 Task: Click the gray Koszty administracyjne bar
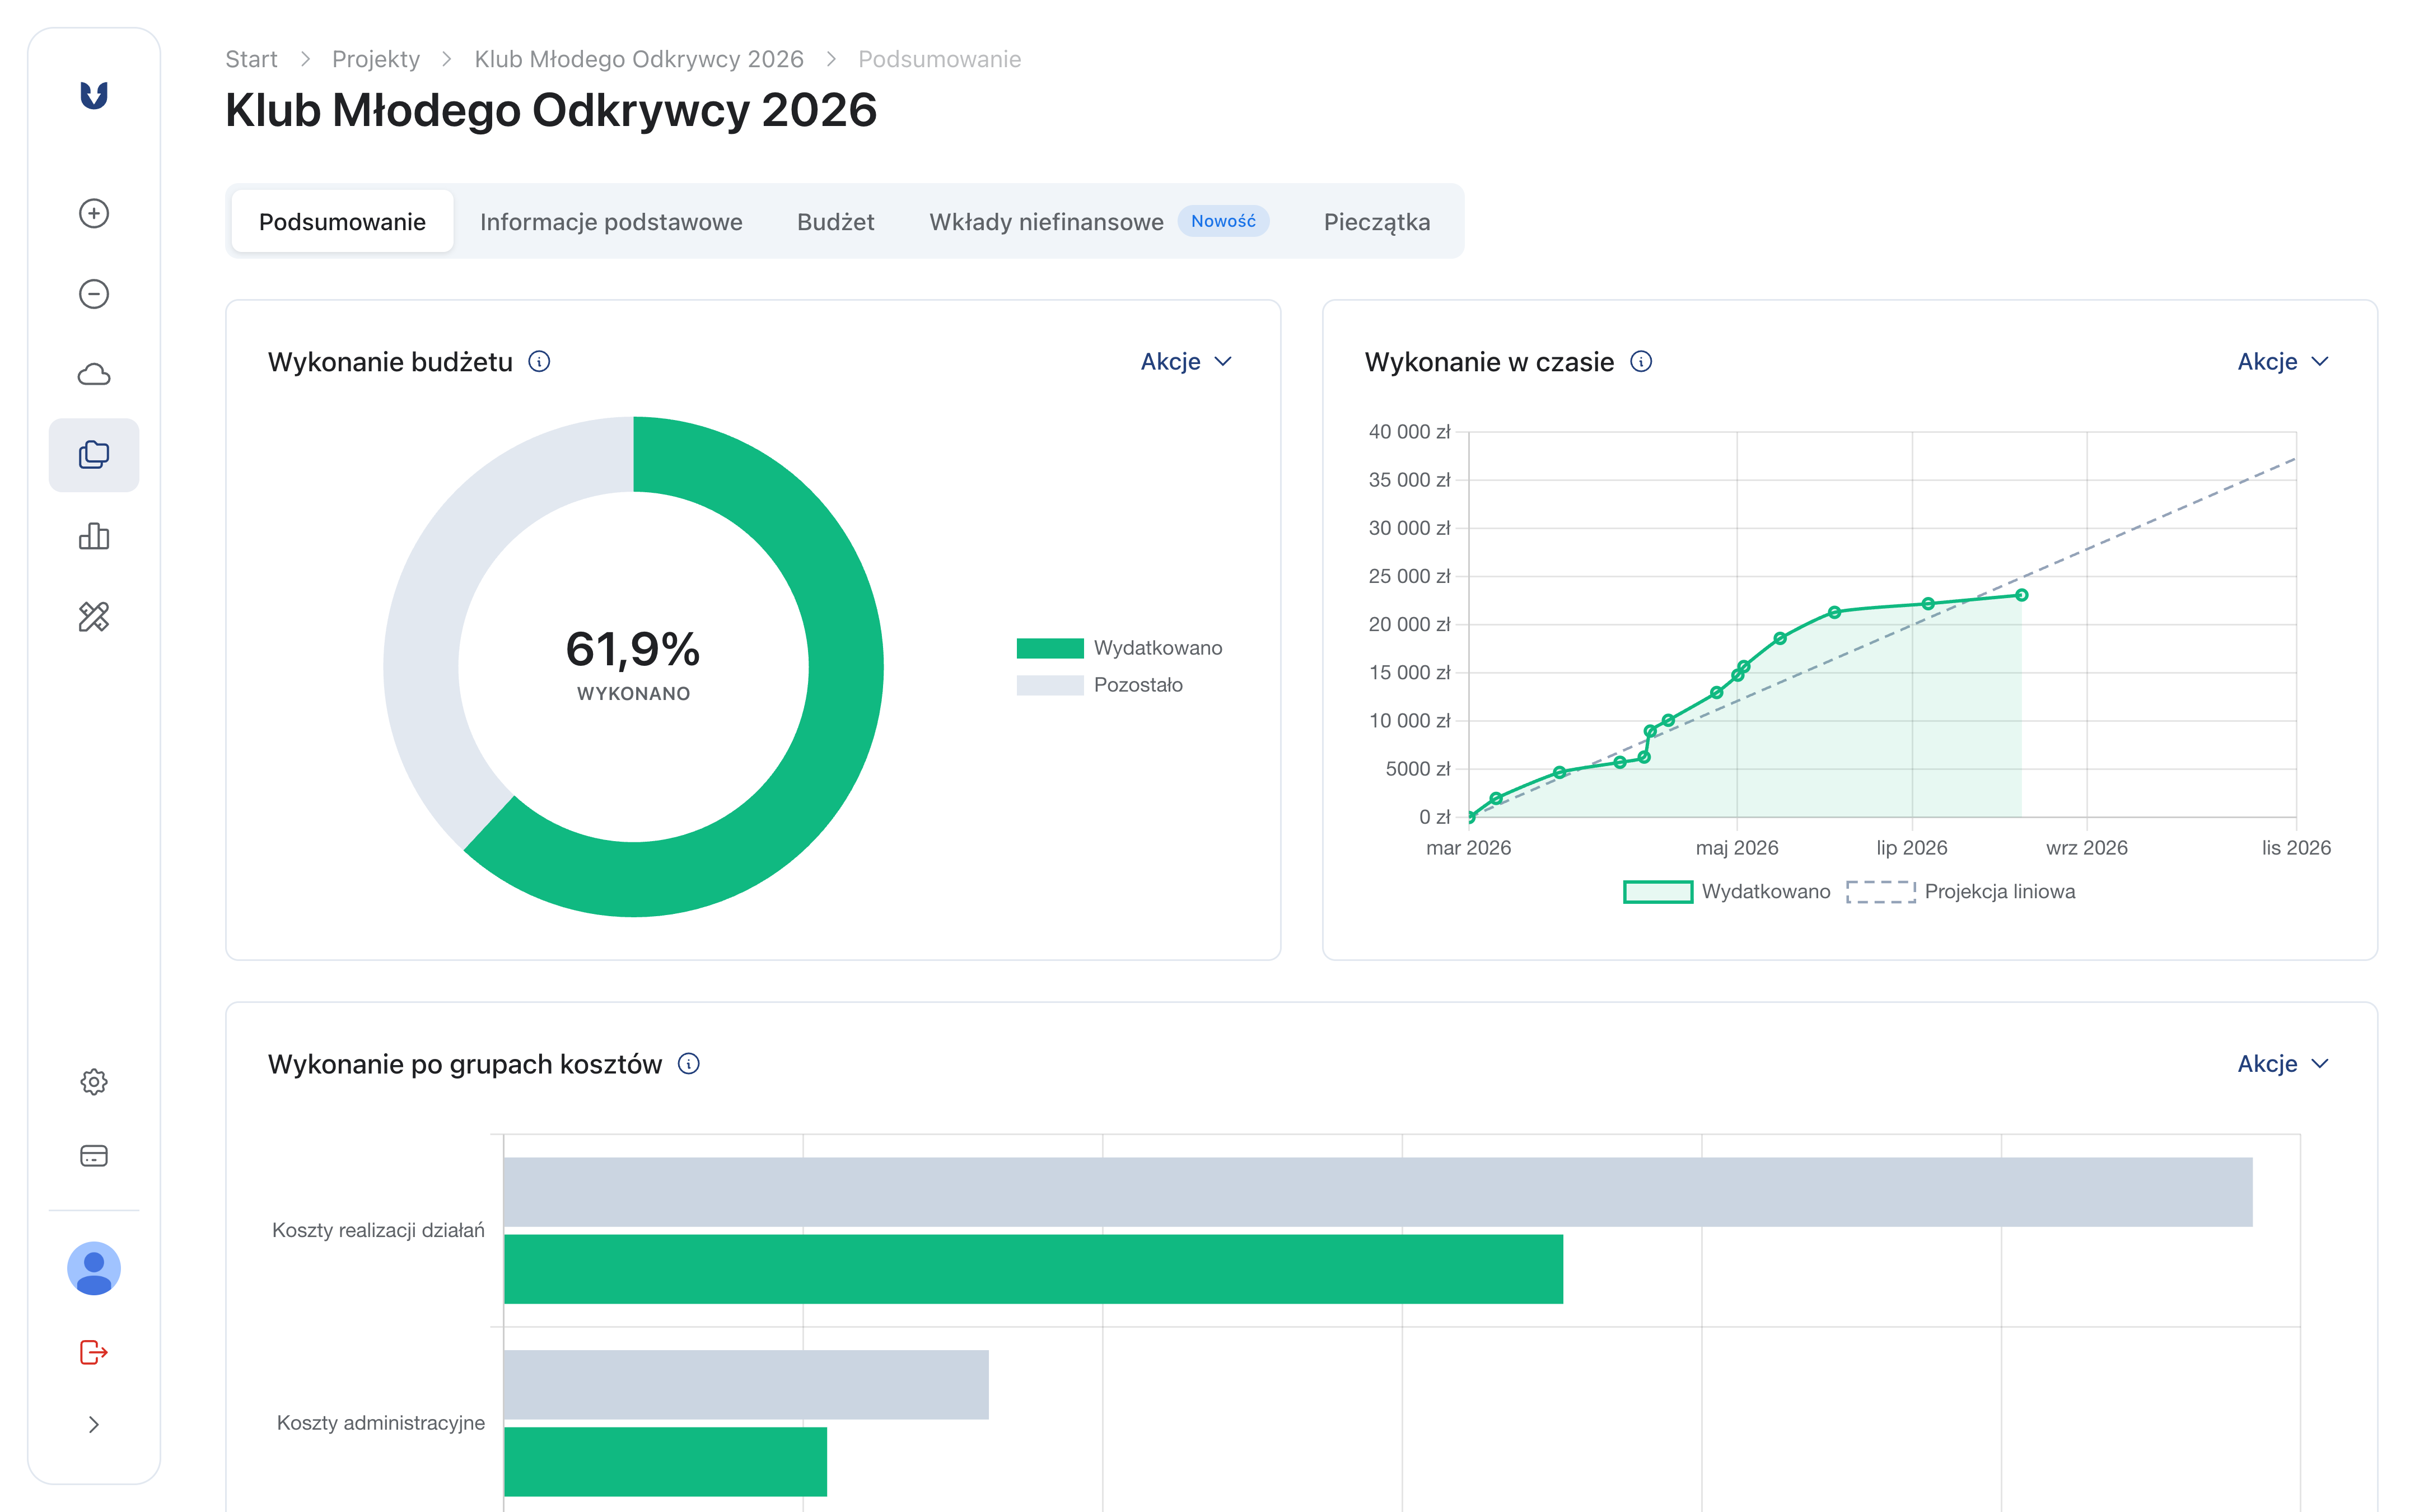tap(746, 1384)
